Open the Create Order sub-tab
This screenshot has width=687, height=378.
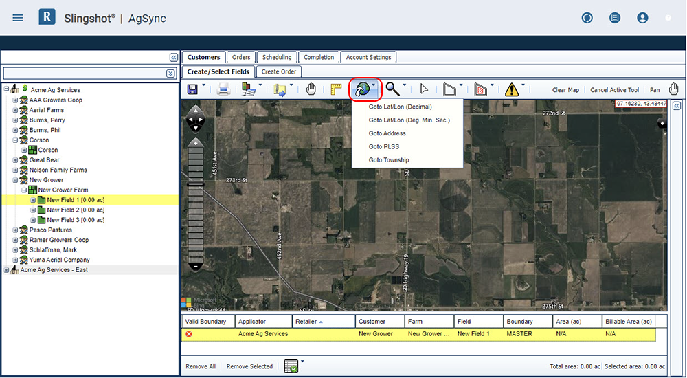(279, 71)
